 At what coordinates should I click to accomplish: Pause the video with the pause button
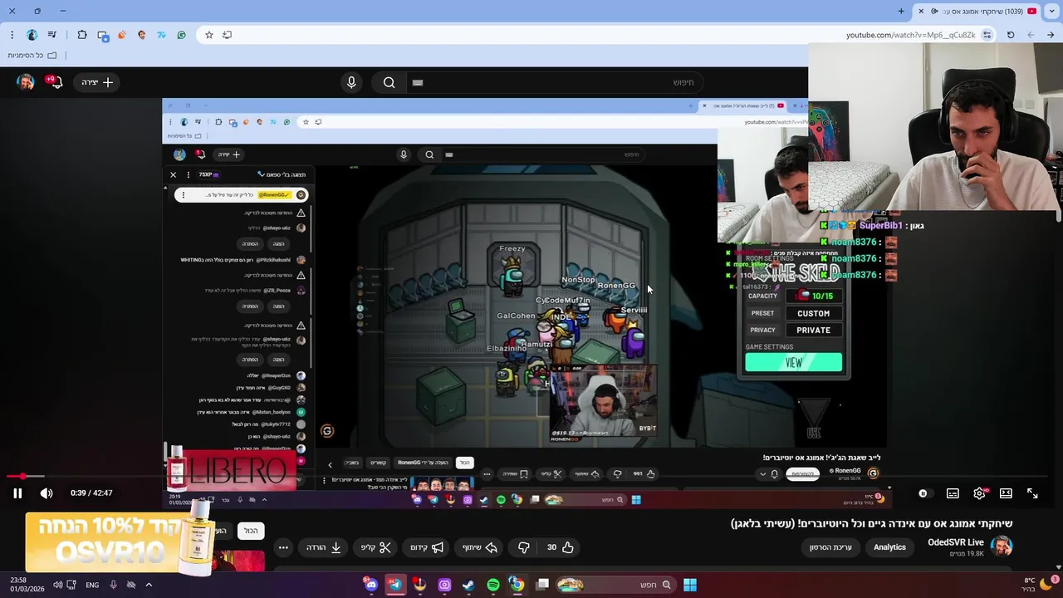tap(17, 493)
